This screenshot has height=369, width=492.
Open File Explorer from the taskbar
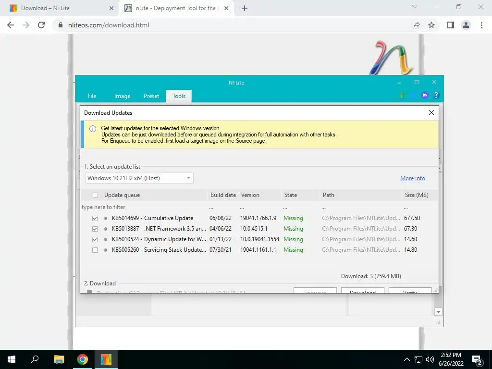coord(59,359)
